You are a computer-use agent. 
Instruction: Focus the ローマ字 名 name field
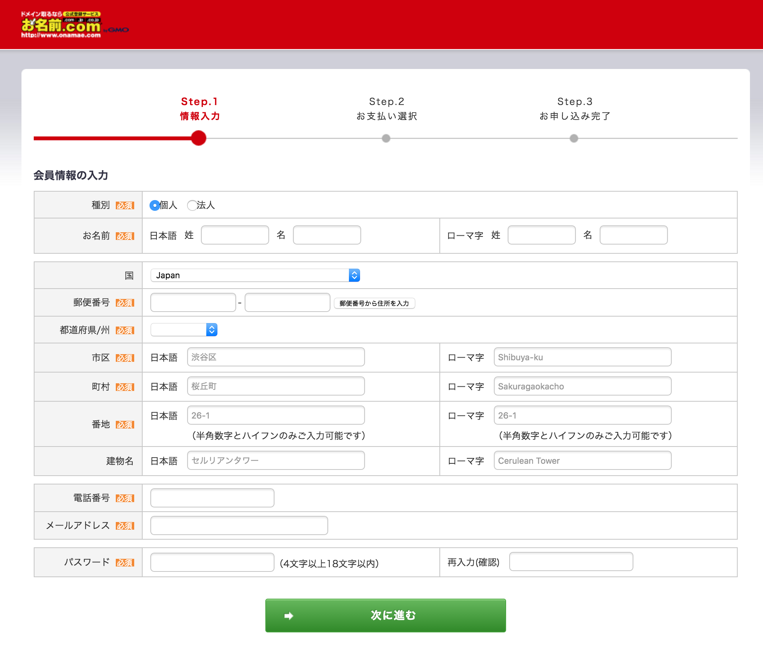634,235
